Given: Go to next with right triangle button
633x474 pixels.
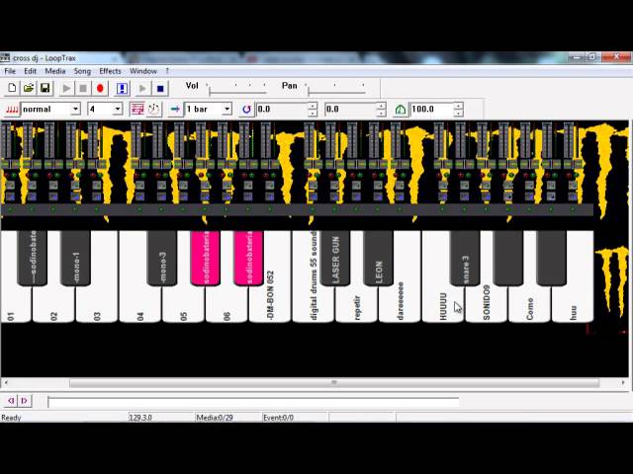Looking at the screenshot, I should pyautogui.click(x=24, y=400).
